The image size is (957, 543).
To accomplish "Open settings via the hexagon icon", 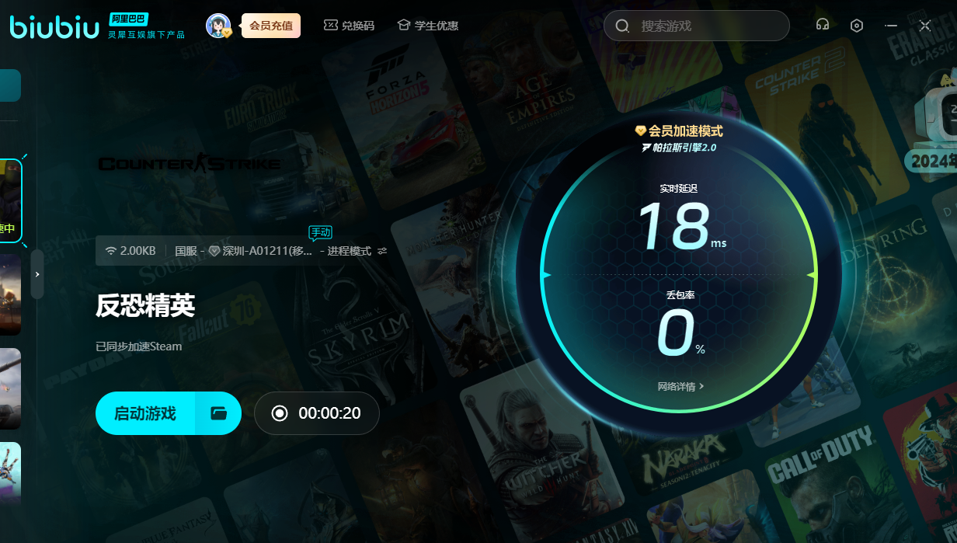I will point(856,26).
